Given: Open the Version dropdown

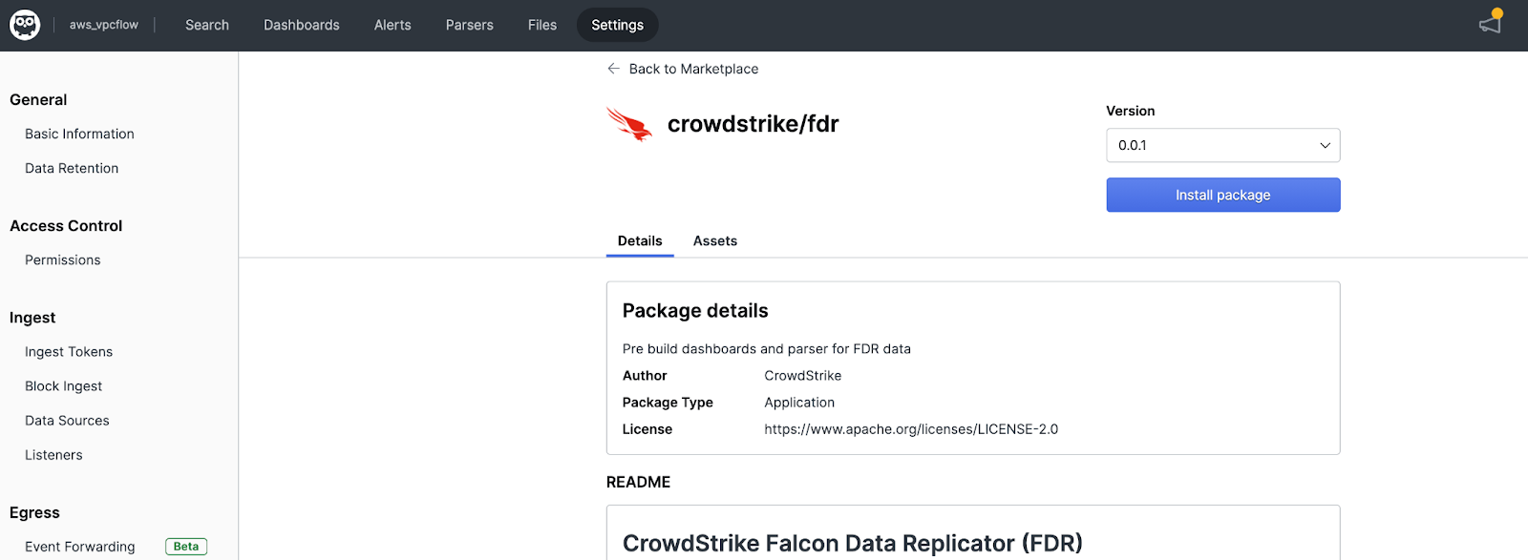Looking at the screenshot, I should click(1223, 145).
